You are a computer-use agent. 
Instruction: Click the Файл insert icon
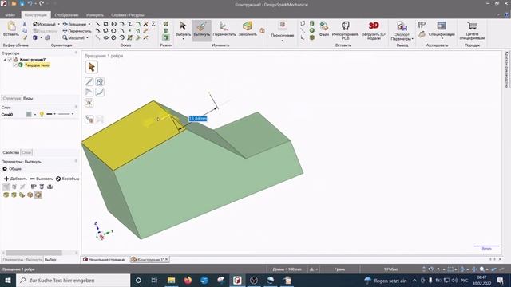[324, 29]
